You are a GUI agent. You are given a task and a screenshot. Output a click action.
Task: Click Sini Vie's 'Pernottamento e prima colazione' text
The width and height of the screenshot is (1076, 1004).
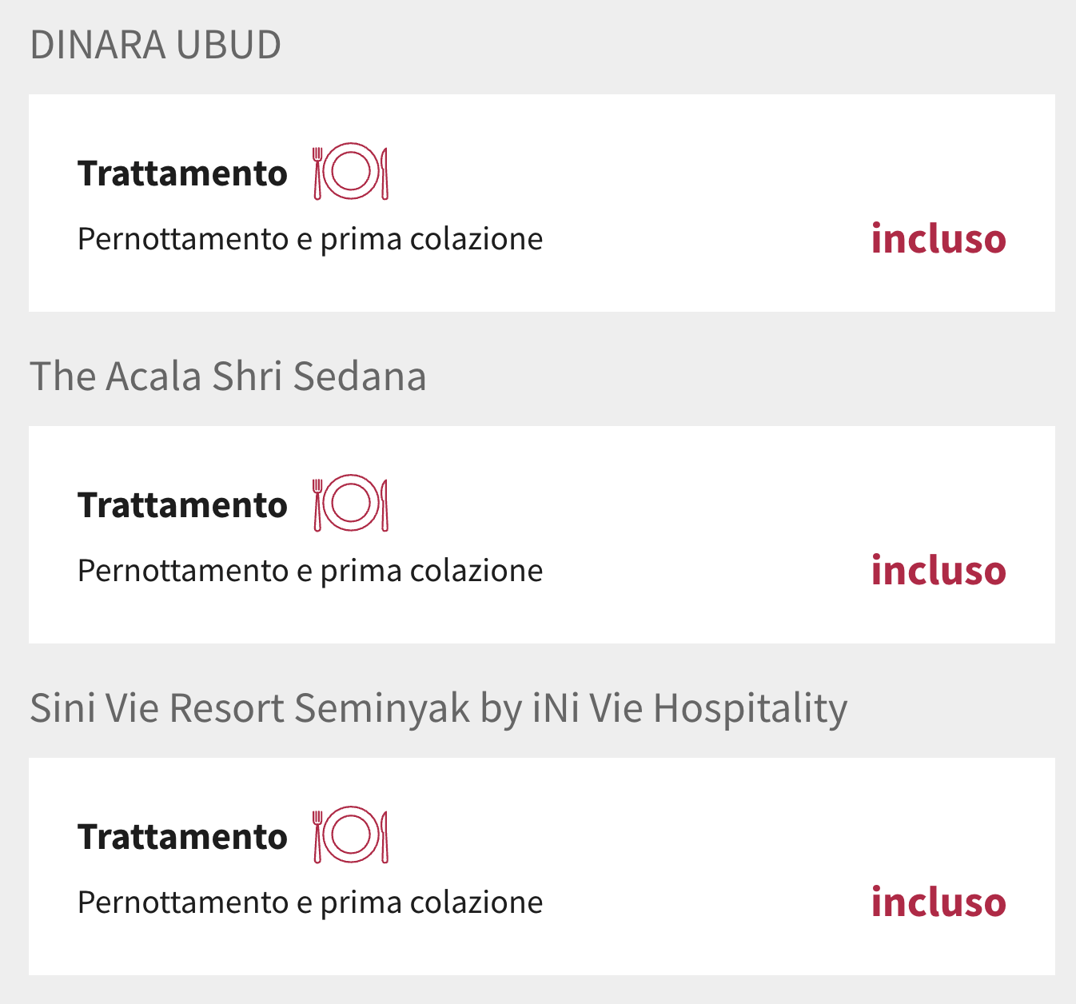click(x=310, y=902)
